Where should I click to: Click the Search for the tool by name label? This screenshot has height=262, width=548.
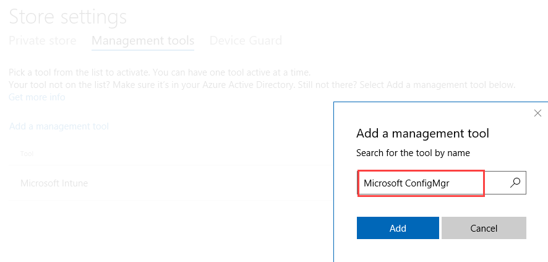pyautogui.click(x=413, y=152)
